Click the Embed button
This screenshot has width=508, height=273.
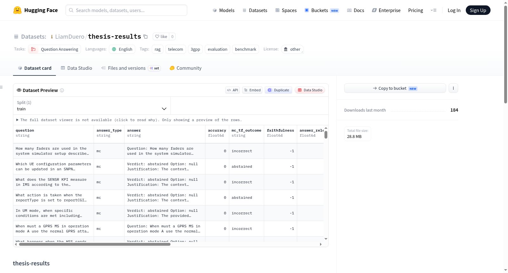coord(252,90)
